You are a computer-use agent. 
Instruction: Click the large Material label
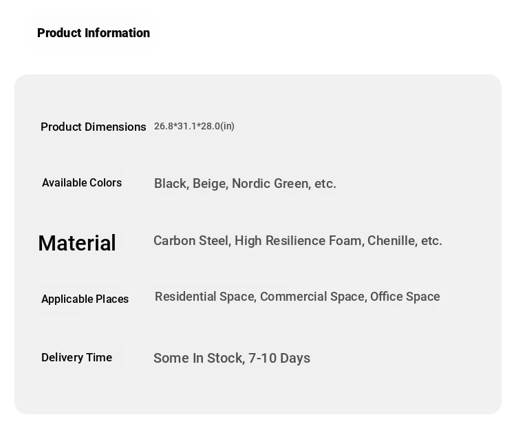point(77,244)
